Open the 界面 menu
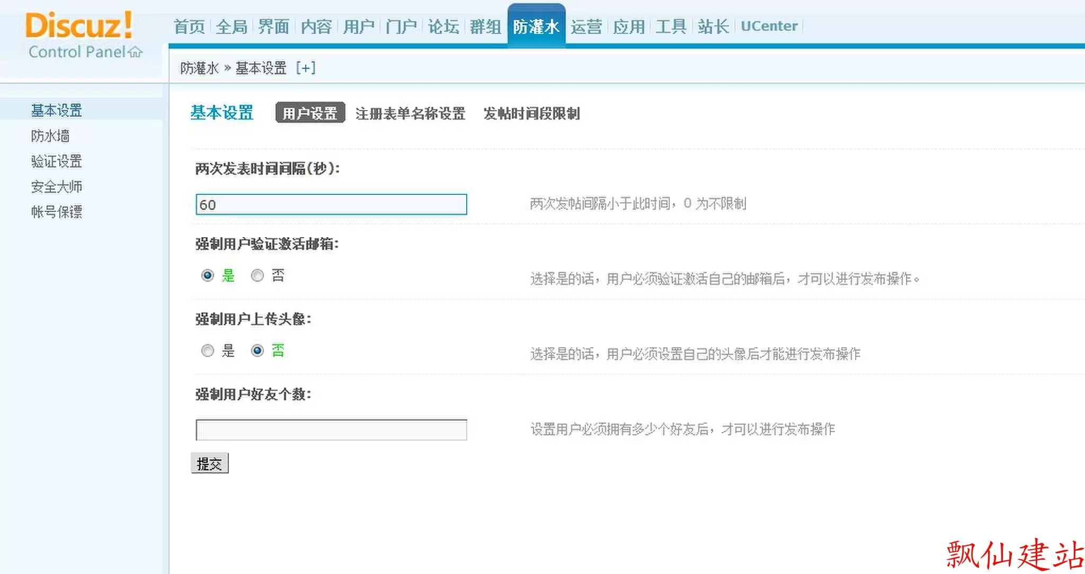The height and width of the screenshot is (574, 1085). [274, 26]
